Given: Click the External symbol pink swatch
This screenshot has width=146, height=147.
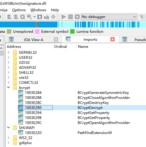Looking at the screenshot, I should [37, 32].
